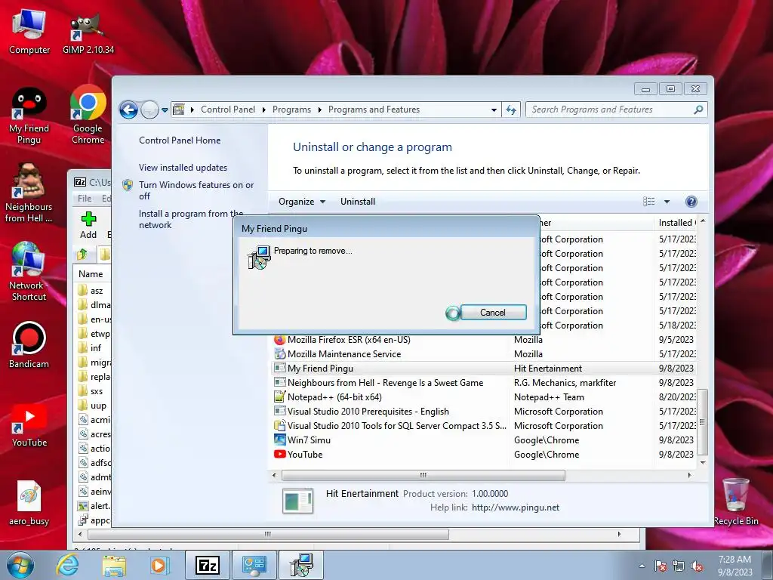
Task: Click the Installed On column header
Action: pos(676,223)
